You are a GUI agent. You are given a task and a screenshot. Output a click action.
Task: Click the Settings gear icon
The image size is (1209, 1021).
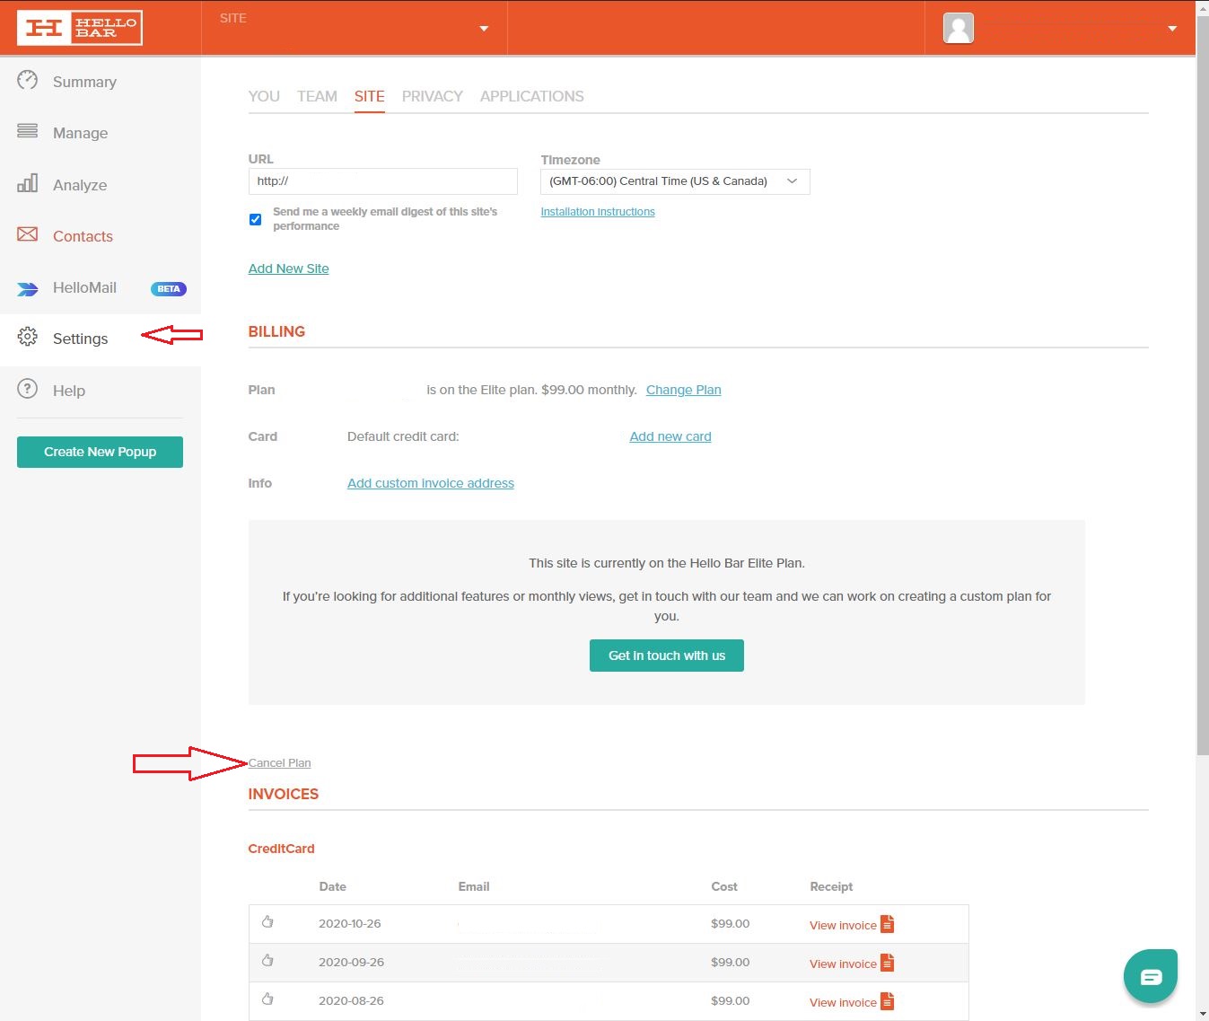[x=28, y=337]
